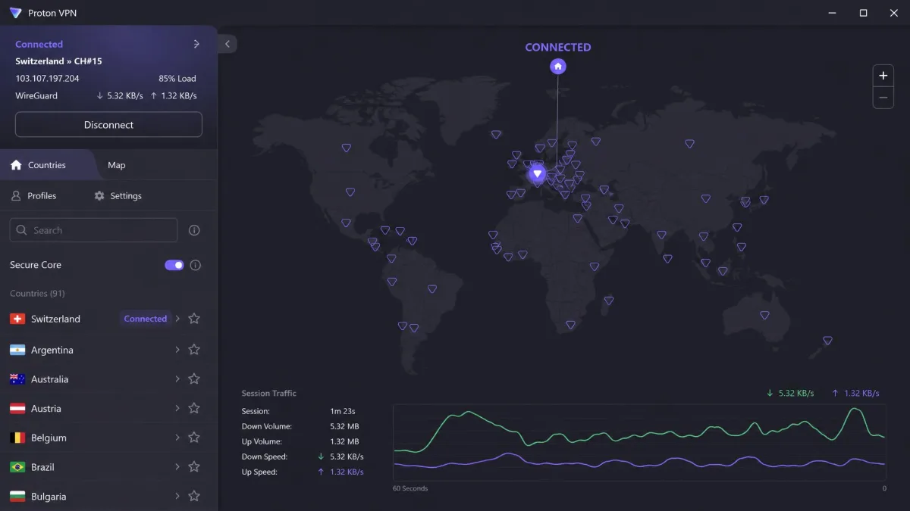Expand Argentina server list chevron

(x=177, y=350)
